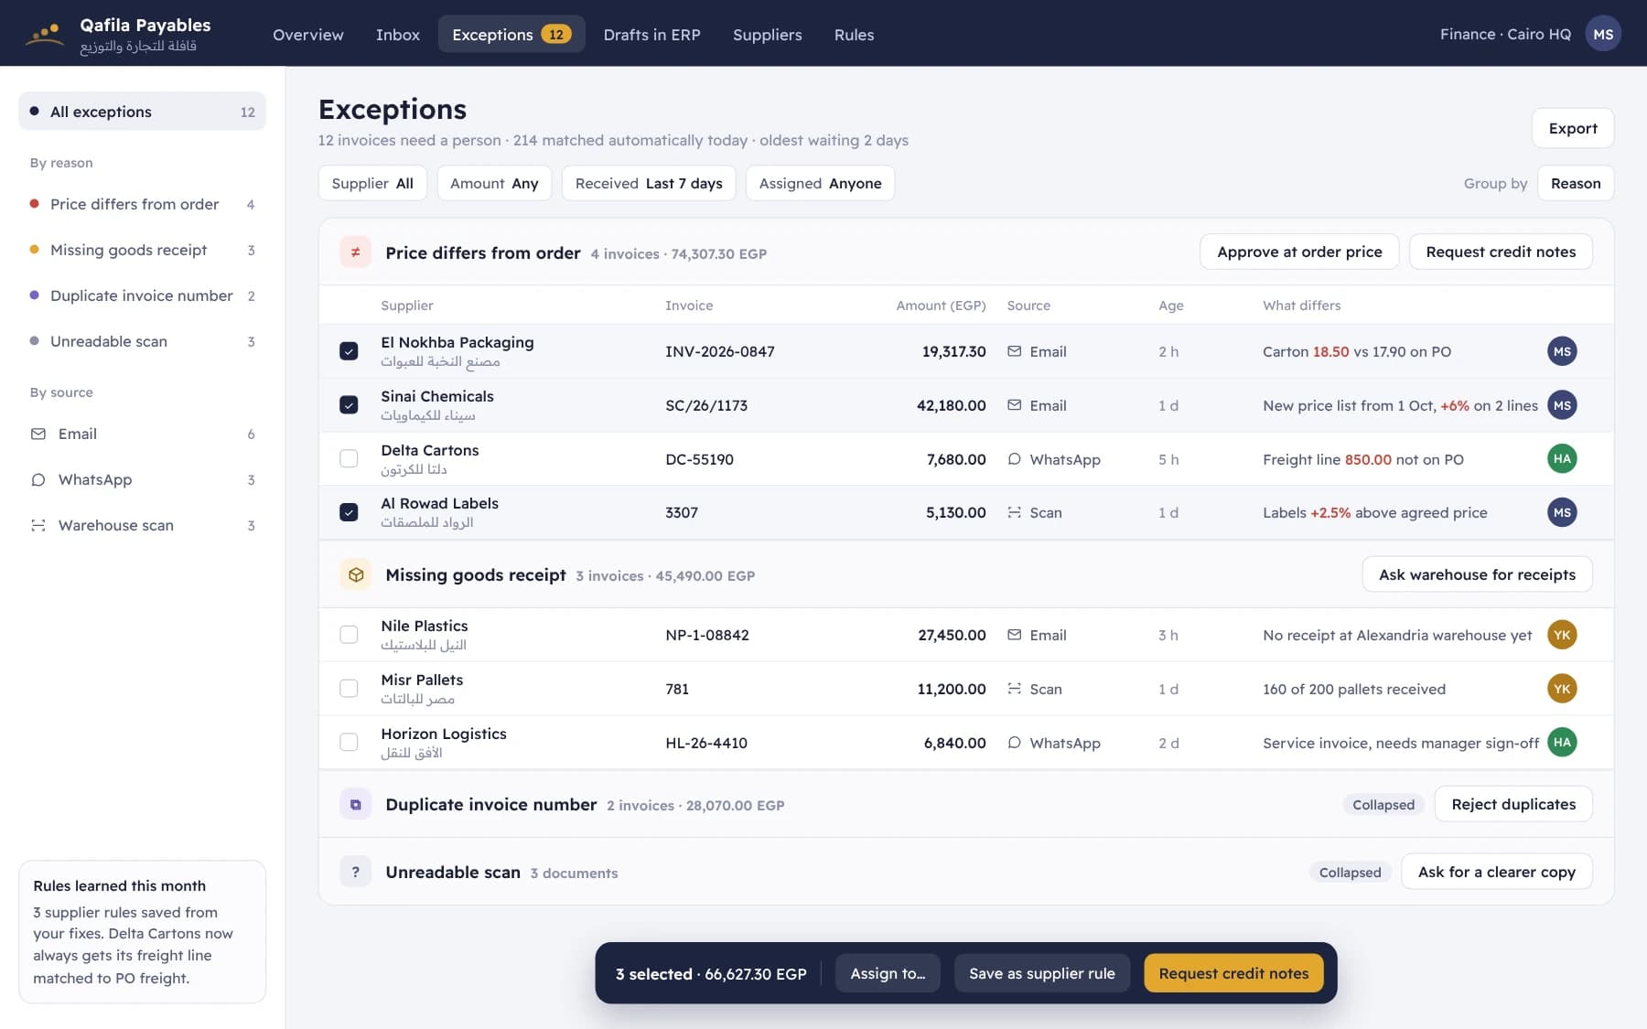Click the box icon for Missing goods receipt
Screen dimensions: 1647x1029
pyautogui.click(x=355, y=574)
